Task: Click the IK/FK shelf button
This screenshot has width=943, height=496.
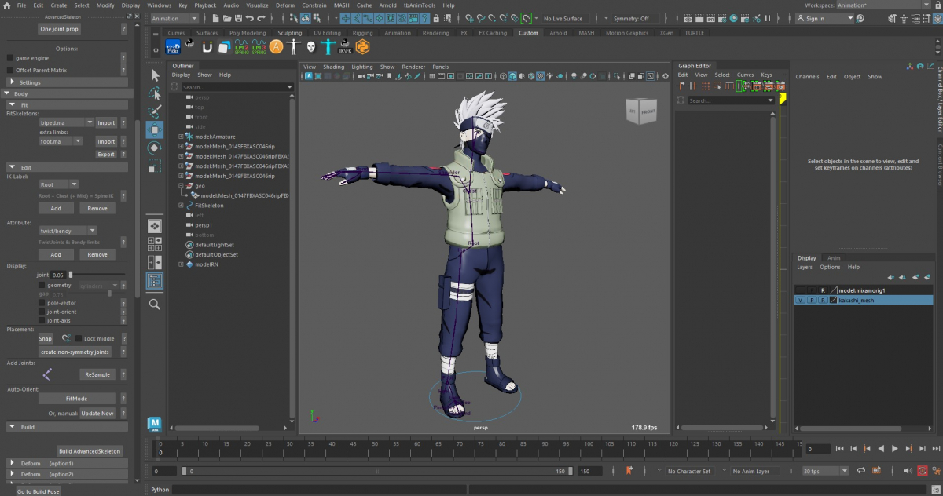Action: 345,47
